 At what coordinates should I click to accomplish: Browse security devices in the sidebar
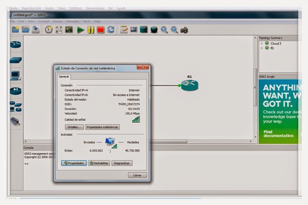(16, 91)
